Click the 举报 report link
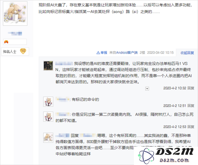 104,53
